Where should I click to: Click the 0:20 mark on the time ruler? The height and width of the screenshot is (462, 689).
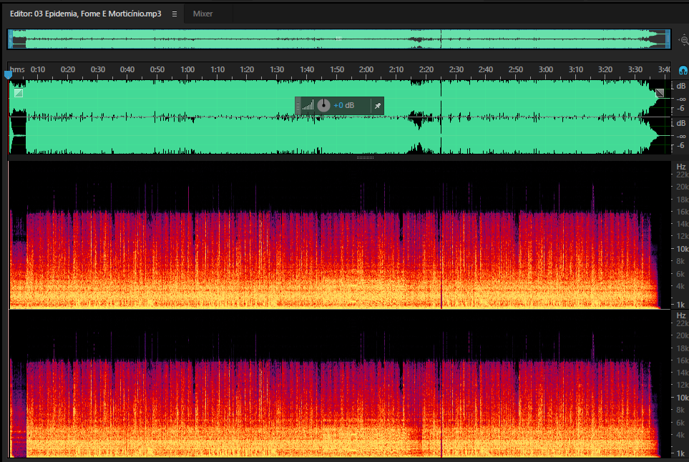pos(68,69)
